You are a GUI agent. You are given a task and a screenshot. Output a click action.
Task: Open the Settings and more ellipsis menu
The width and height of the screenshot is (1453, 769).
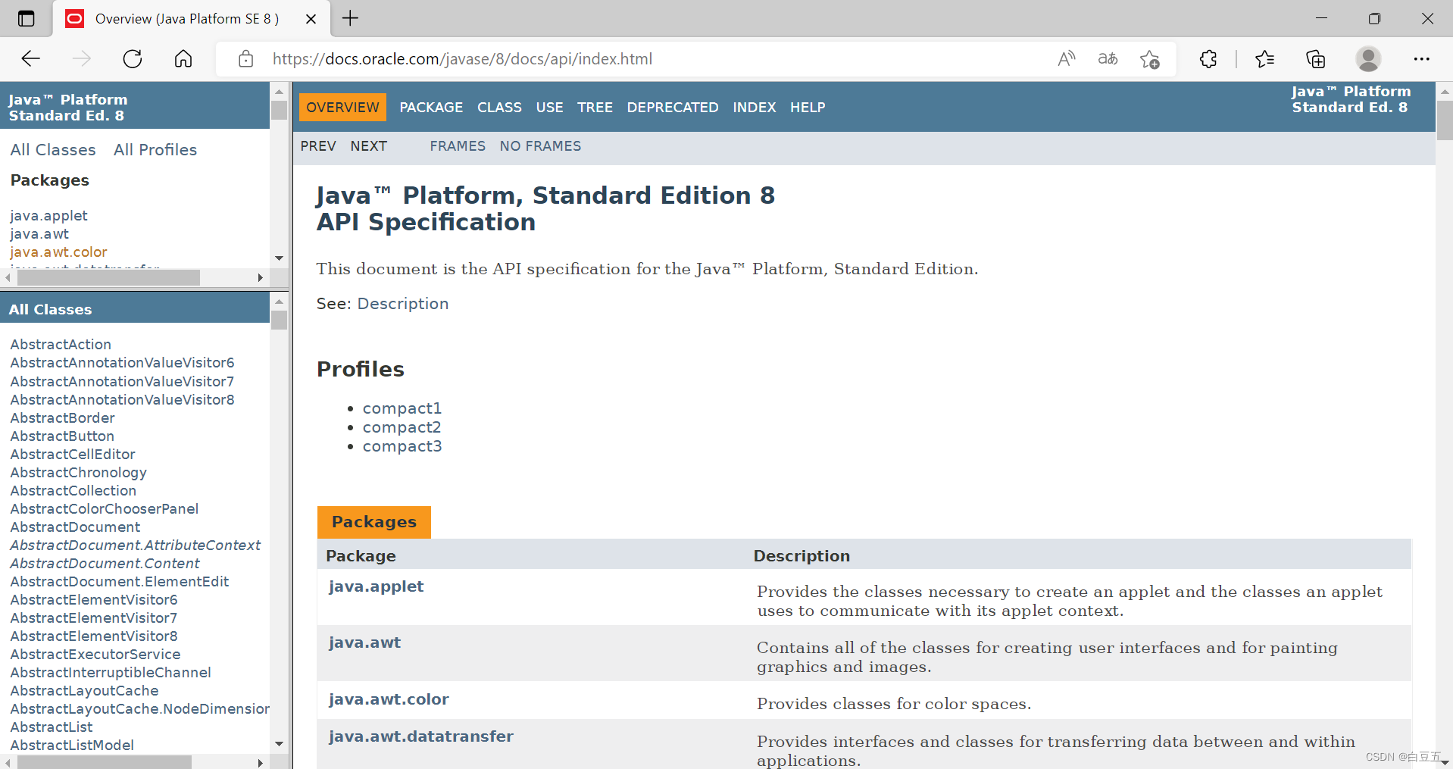click(x=1421, y=59)
